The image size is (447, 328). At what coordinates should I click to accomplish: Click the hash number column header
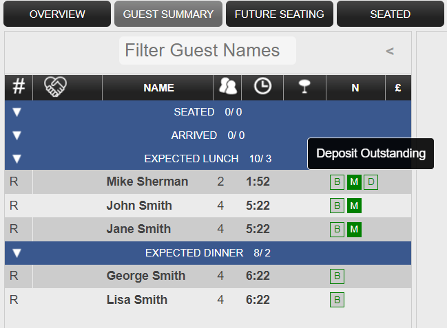tap(19, 87)
